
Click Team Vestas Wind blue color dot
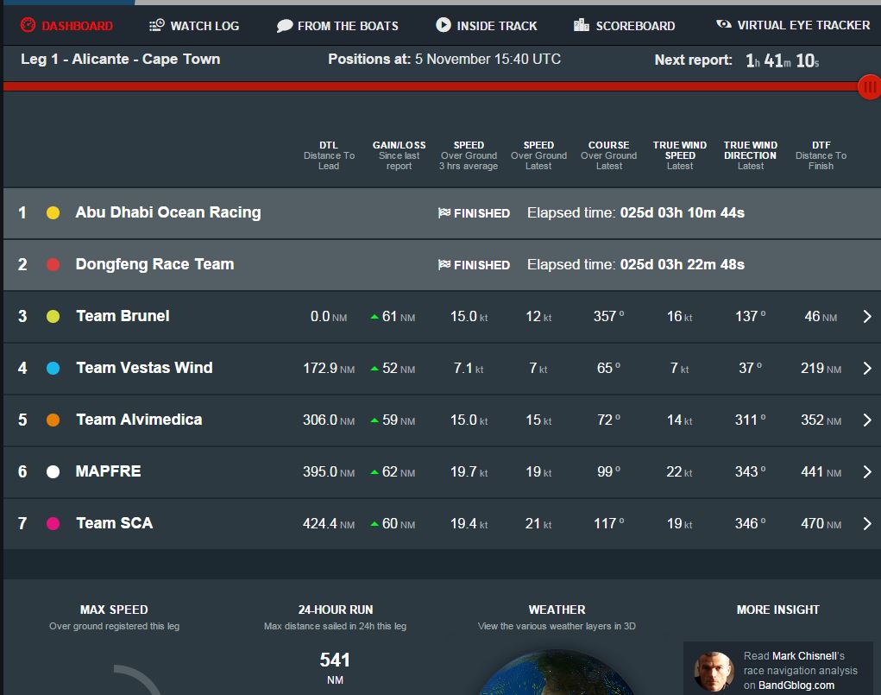[x=53, y=369]
